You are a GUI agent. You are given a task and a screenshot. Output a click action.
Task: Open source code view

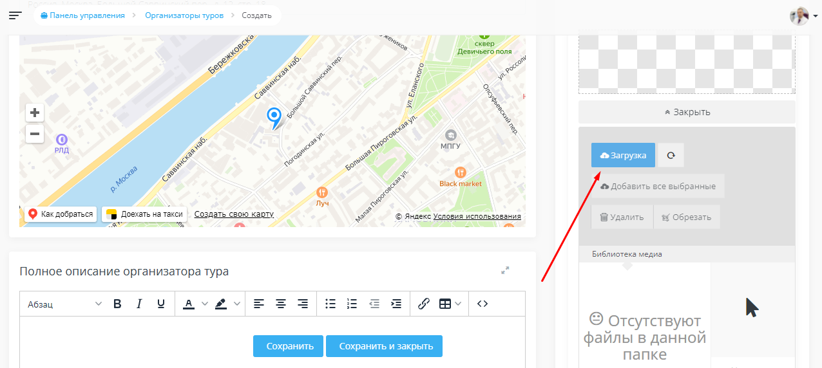pyautogui.click(x=483, y=304)
